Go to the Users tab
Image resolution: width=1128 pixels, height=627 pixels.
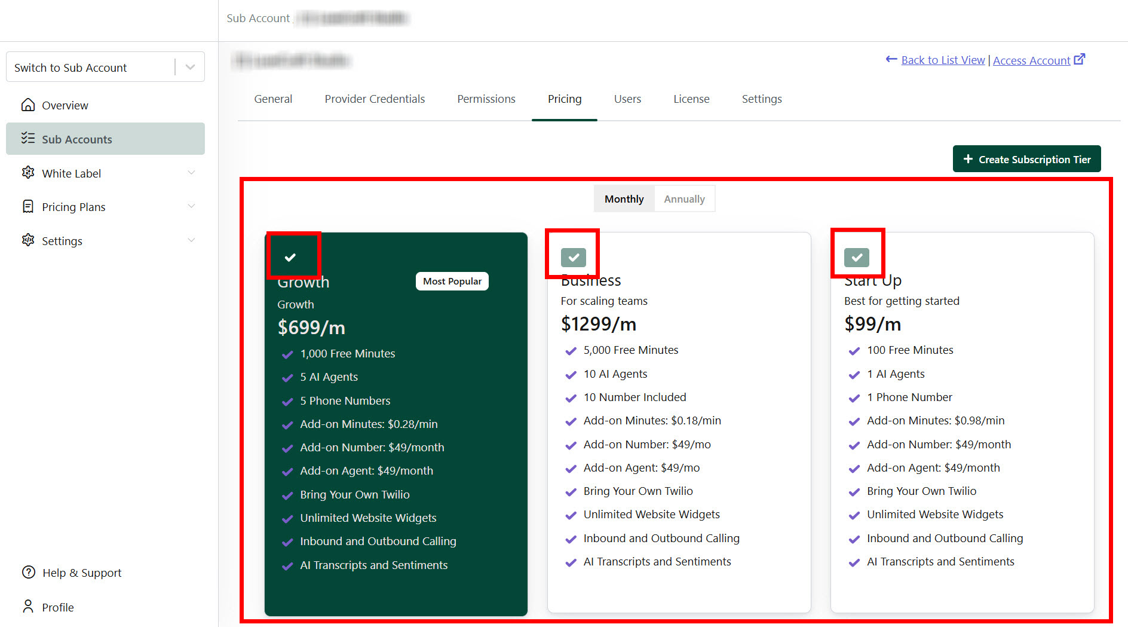click(x=627, y=99)
